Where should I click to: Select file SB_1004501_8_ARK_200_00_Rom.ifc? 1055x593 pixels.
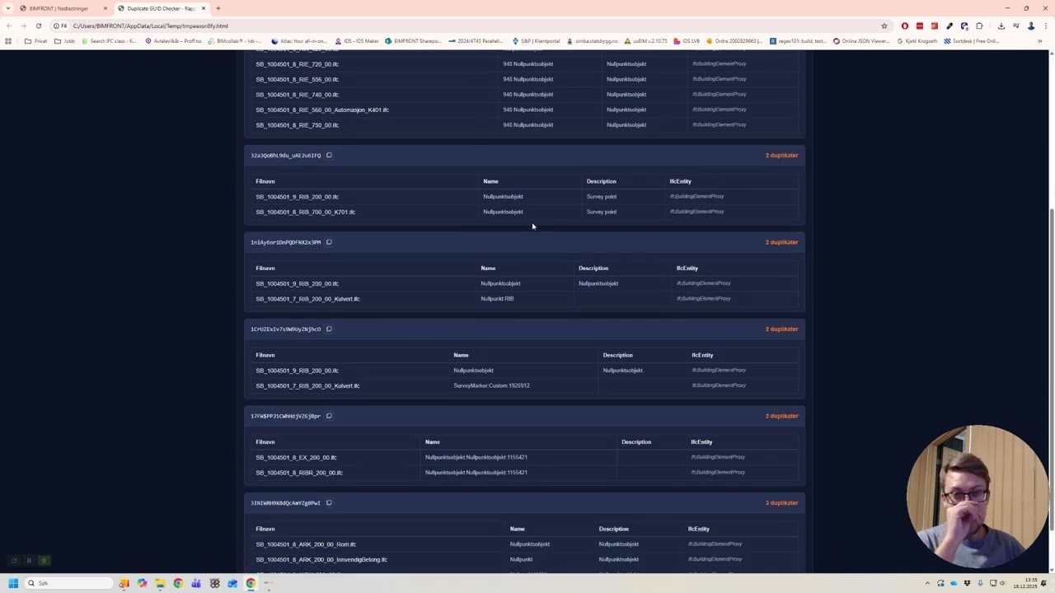pos(306,544)
